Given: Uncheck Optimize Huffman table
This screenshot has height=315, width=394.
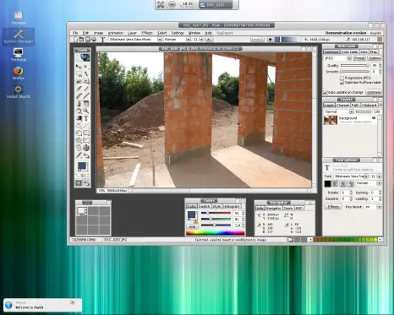Looking at the screenshot, I should point(342,83).
